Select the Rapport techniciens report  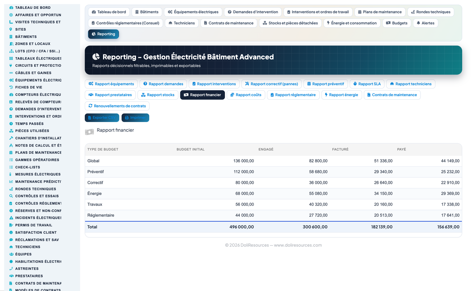pos(411,84)
